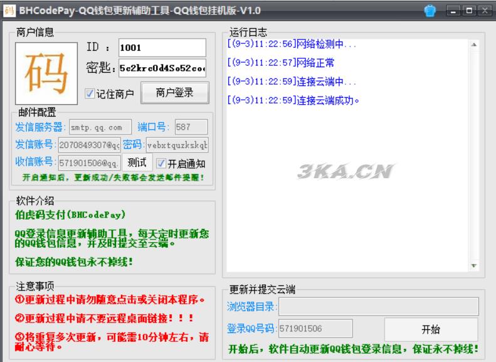Viewport: 496px width, 362px height.
Task: Click the 登录QQ号码 field 571901506
Action: [x=315, y=329]
